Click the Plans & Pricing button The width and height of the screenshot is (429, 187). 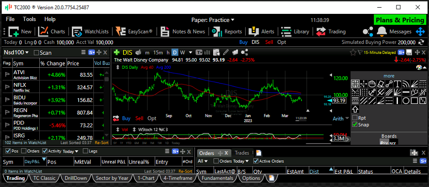[400, 20]
